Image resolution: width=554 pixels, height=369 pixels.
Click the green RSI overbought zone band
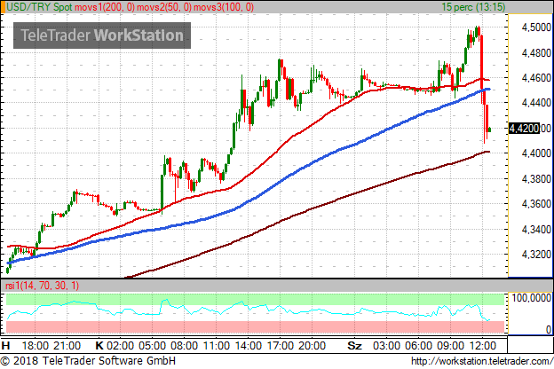pos(255,299)
